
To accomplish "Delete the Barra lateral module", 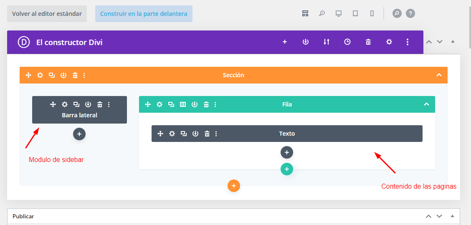I will pos(100,104).
